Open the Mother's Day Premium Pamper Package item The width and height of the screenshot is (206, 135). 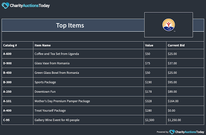62,101
